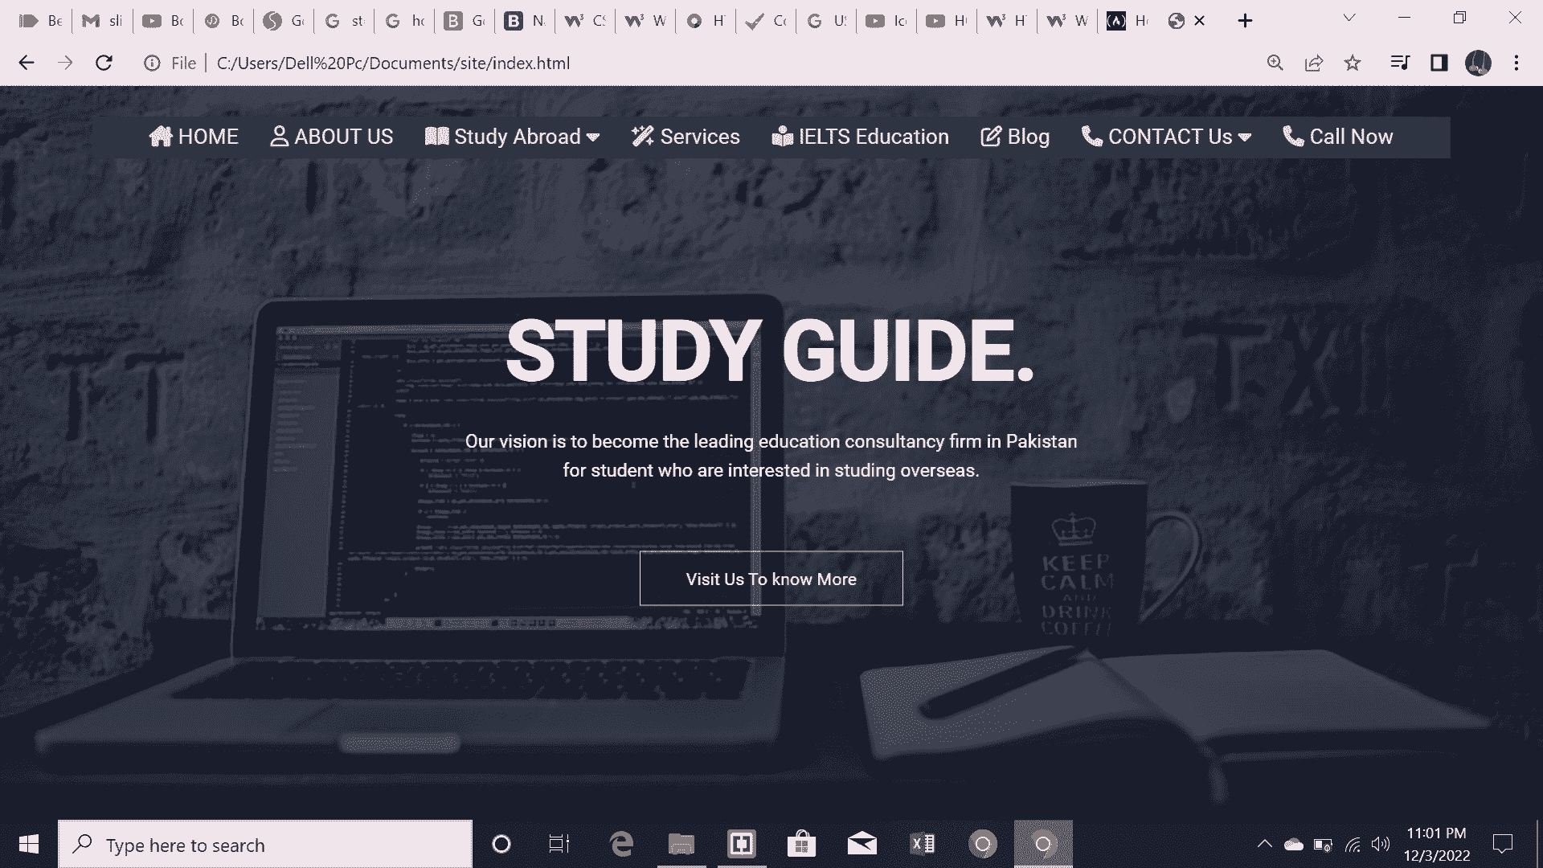Click the phone icon next to Call Now
The width and height of the screenshot is (1543, 868).
tap(1292, 137)
